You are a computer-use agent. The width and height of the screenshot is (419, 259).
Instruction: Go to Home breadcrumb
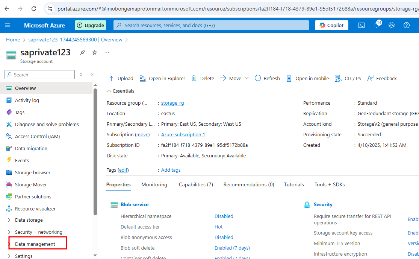[13, 40]
